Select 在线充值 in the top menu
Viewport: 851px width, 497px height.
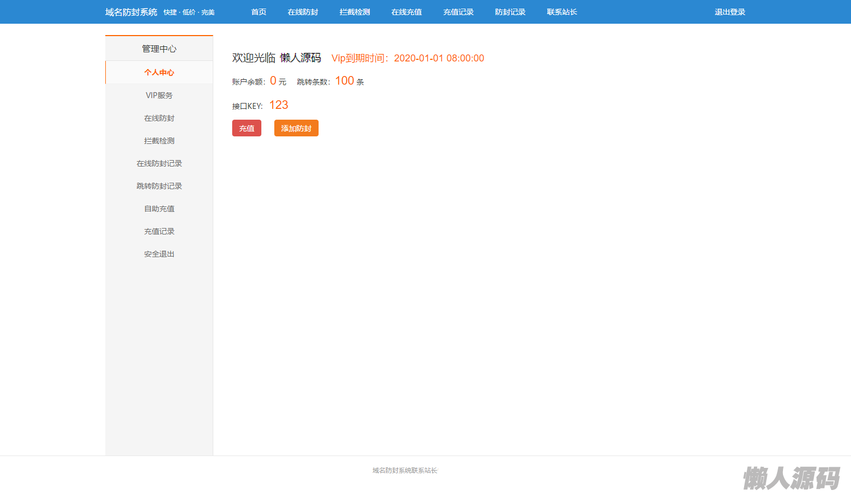(407, 12)
